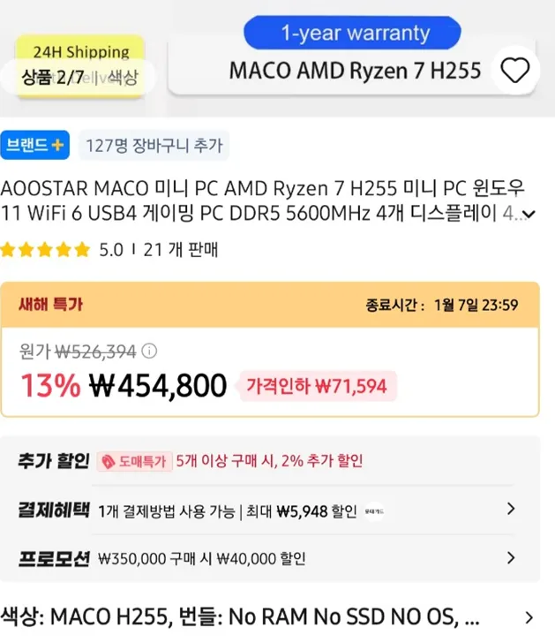This screenshot has width=555, height=643.
Task: Tap the 127명 장바구니 추가 badge
Action: tap(154, 146)
